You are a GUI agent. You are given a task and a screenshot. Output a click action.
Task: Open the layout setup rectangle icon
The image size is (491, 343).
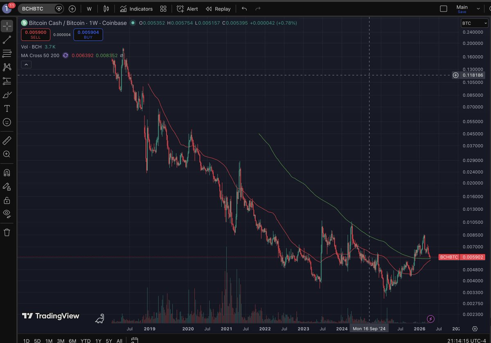point(444,9)
